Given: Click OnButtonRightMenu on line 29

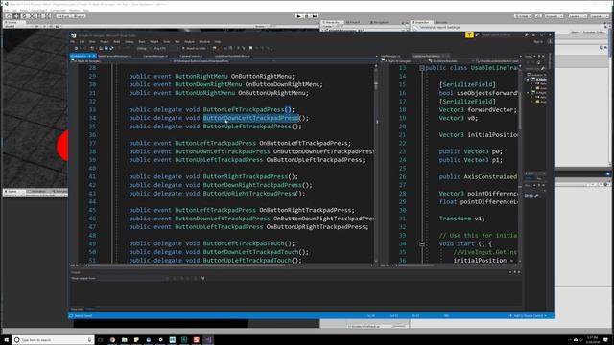Looking at the screenshot, I should [x=261, y=77].
